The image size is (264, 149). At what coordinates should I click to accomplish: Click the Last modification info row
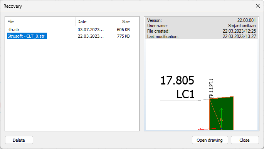202,36
